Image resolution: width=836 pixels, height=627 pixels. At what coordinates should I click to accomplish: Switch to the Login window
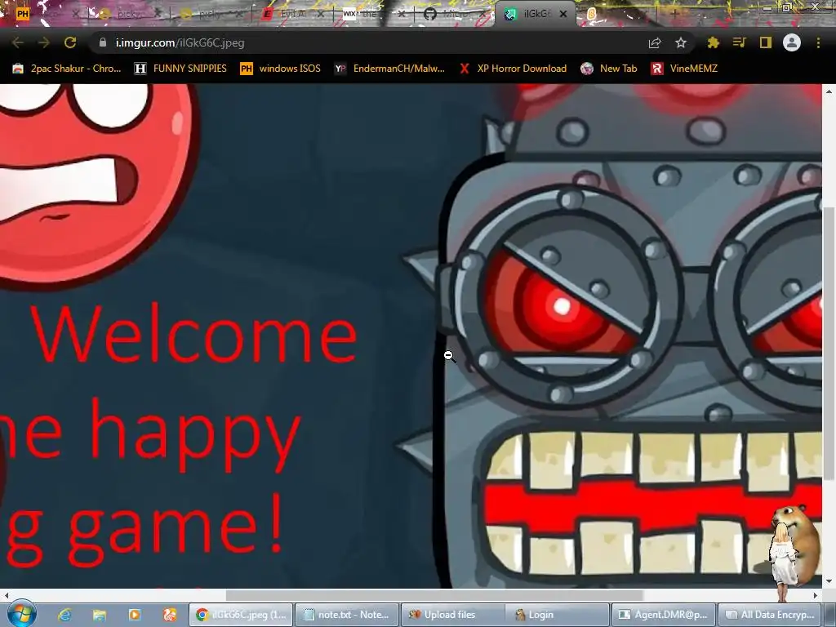(558, 615)
